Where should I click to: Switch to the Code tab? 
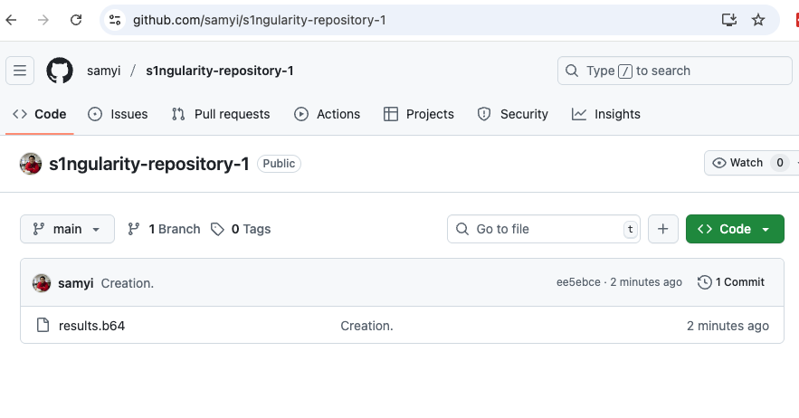point(40,114)
